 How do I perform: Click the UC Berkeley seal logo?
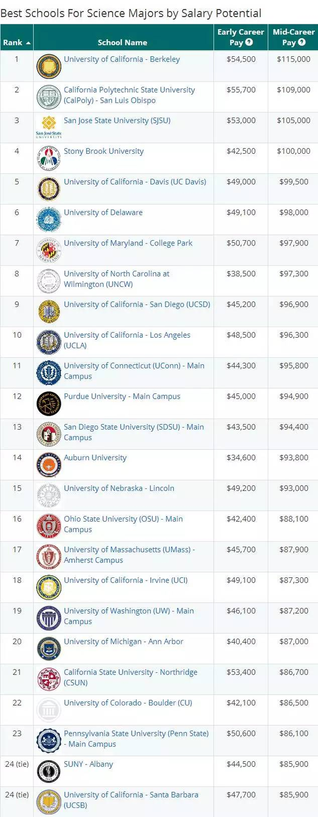tap(49, 66)
